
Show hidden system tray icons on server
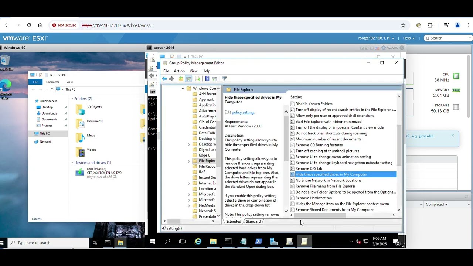pyautogui.click(x=351, y=242)
